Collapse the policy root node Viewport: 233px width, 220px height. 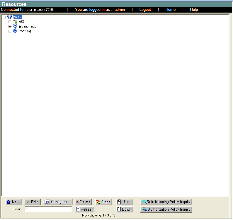[4, 17]
